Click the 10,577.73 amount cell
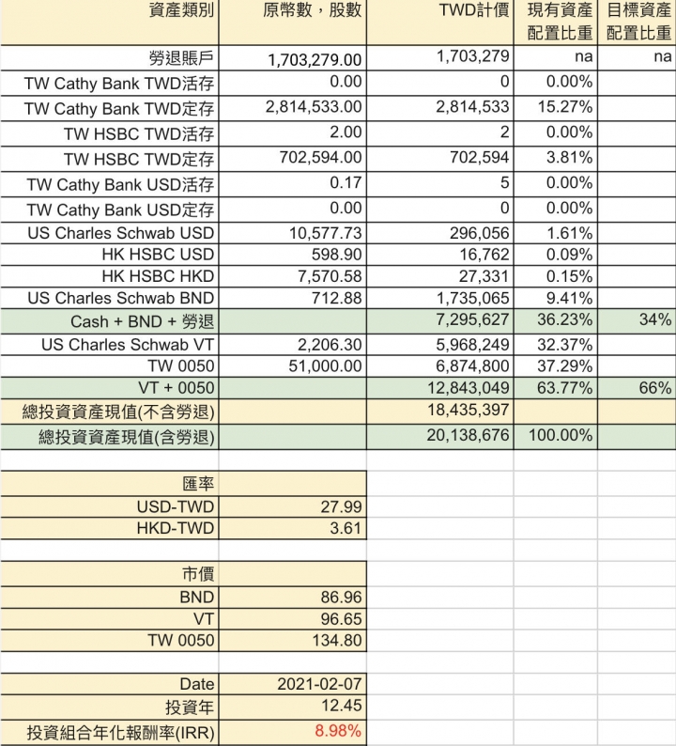Image resolution: width=676 pixels, height=746 pixels. click(x=292, y=233)
